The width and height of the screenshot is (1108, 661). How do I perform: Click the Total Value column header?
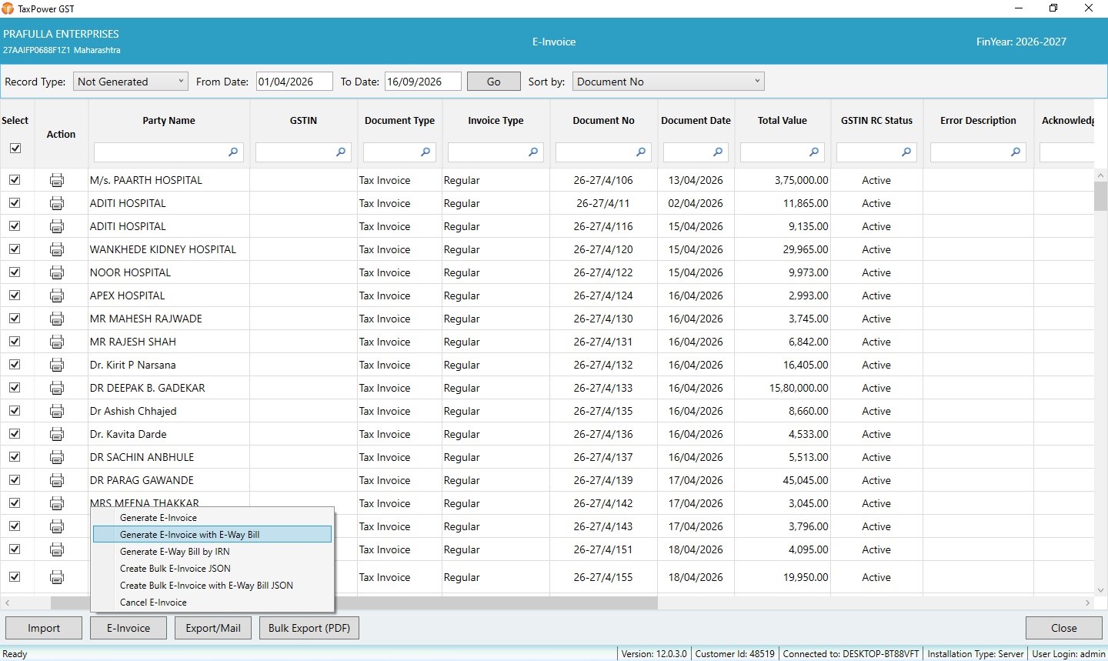(783, 121)
